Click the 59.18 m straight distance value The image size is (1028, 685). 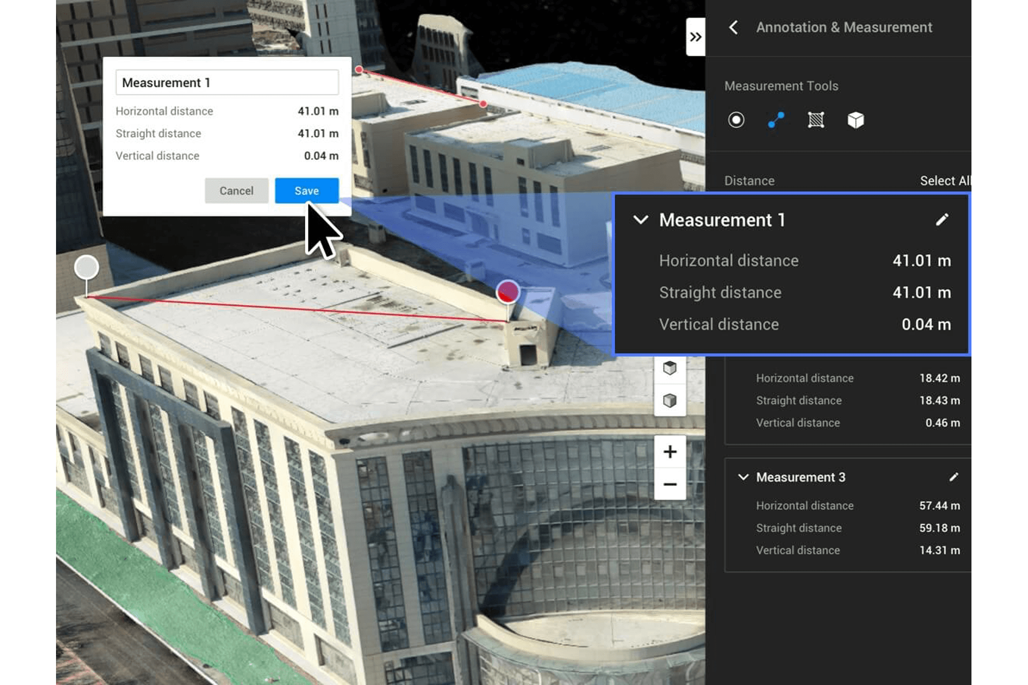point(940,528)
